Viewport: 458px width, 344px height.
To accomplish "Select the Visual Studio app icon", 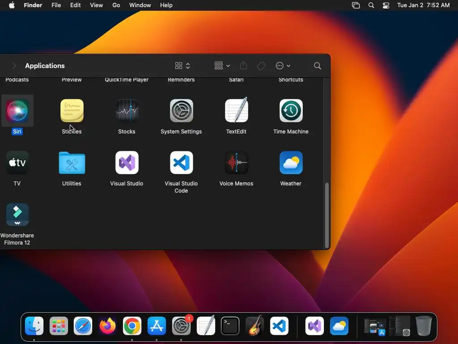I will (x=127, y=163).
